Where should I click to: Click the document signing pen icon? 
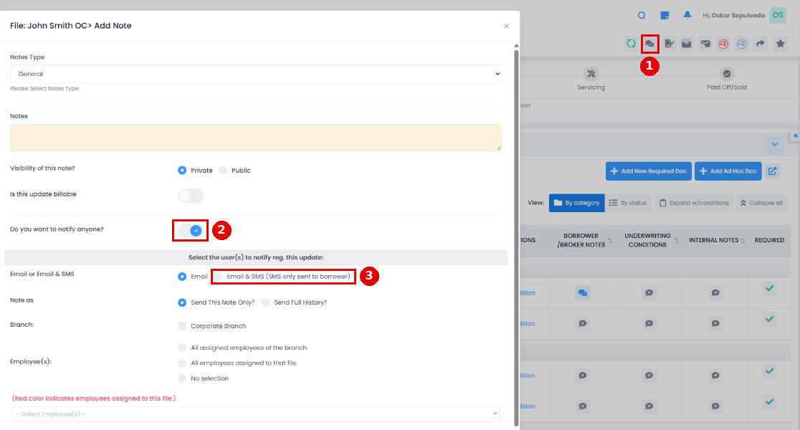coord(669,44)
